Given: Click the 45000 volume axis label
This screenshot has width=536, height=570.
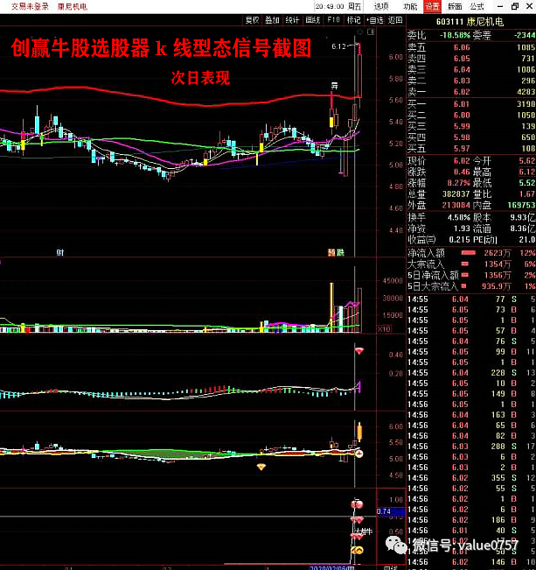Looking at the screenshot, I should [393, 281].
